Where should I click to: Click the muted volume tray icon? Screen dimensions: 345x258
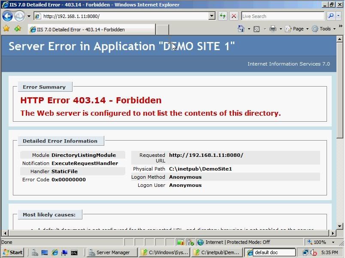(314, 252)
